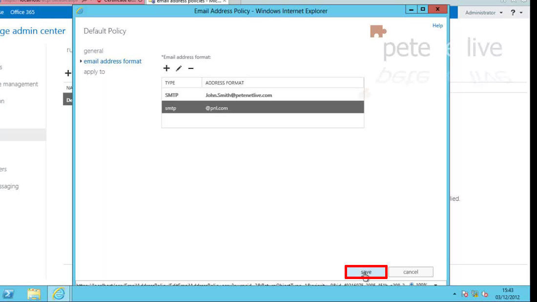Image resolution: width=537 pixels, height=302 pixels.
Task: Open Windows PowerShell from the taskbar
Action: point(9,293)
